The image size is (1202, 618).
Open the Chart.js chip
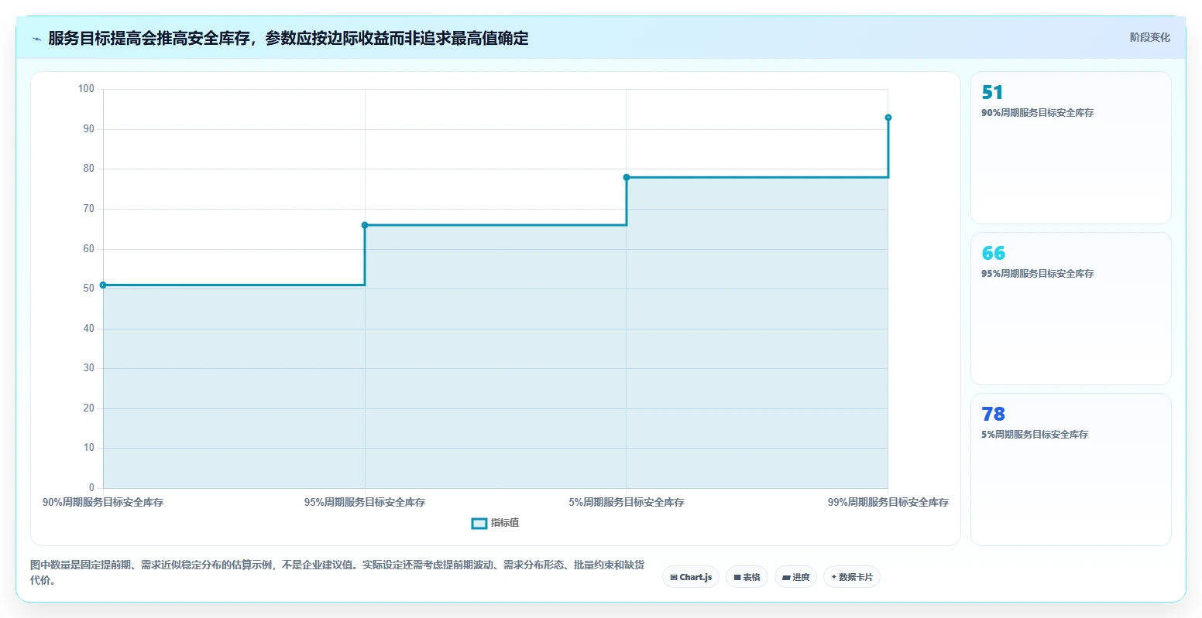[691, 577]
